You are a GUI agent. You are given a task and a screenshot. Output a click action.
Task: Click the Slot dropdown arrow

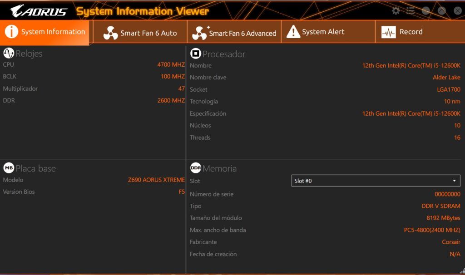(454, 181)
